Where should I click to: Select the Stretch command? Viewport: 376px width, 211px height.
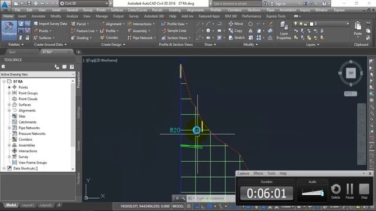[x=236, y=38]
